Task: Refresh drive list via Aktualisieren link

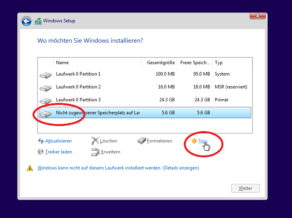Action: (58, 141)
